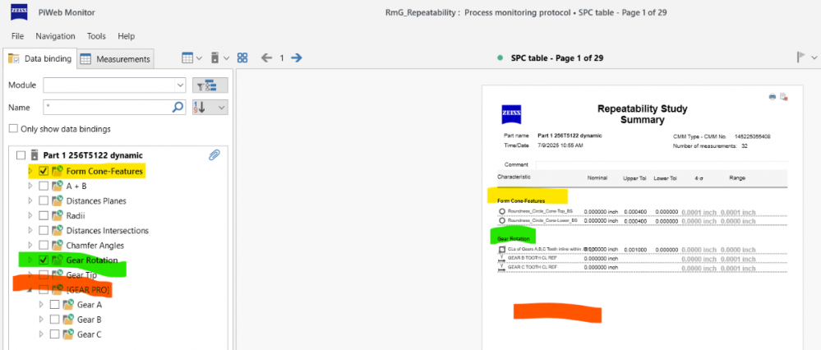
Task: Open the Help menu
Action: point(127,36)
